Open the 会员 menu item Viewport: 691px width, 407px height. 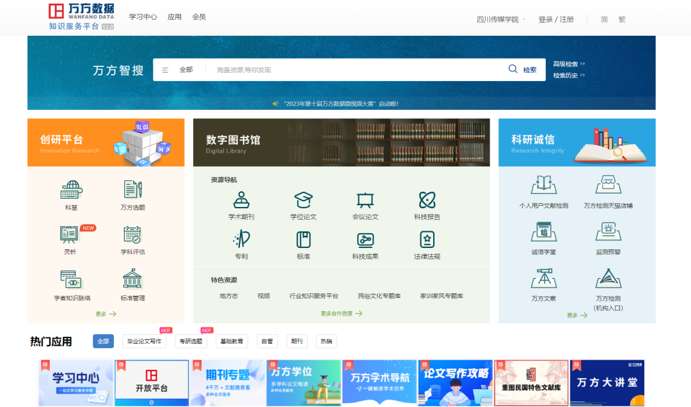click(x=199, y=17)
